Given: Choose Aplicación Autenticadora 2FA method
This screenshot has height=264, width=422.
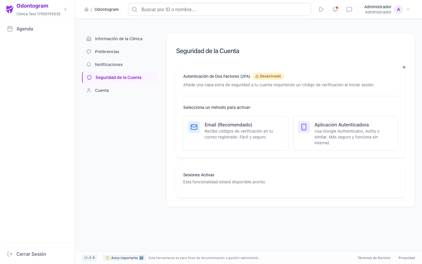Looking at the screenshot, I should [x=346, y=133].
